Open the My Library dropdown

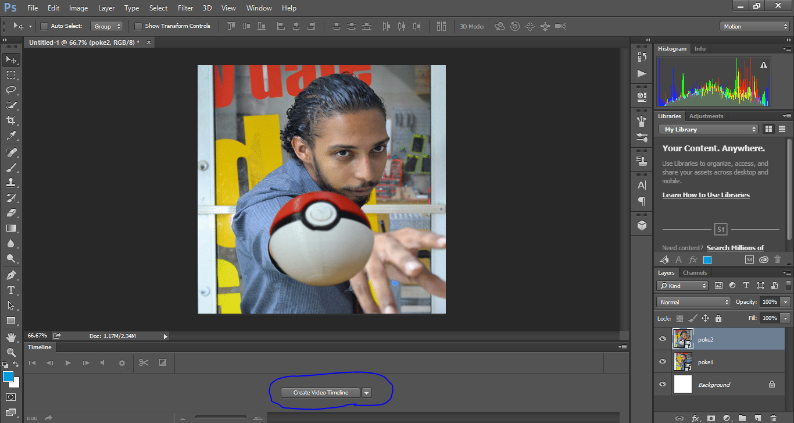point(709,129)
